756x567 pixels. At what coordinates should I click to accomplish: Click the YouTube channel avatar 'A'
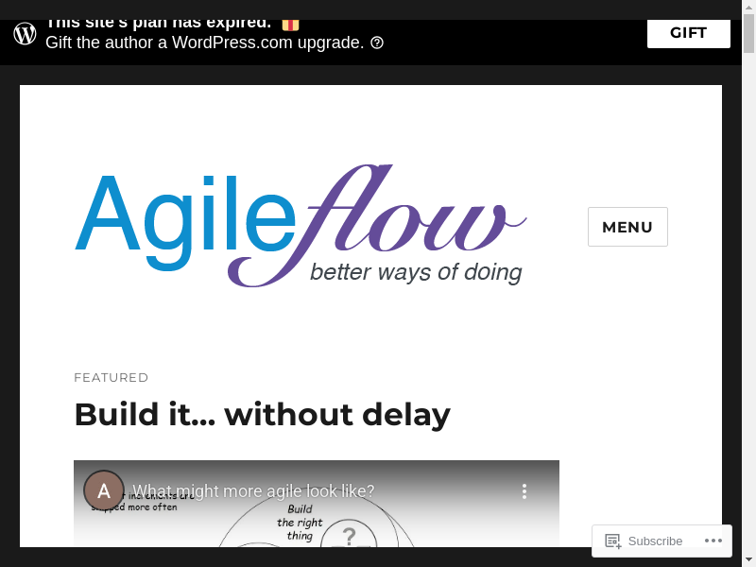click(x=104, y=490)
